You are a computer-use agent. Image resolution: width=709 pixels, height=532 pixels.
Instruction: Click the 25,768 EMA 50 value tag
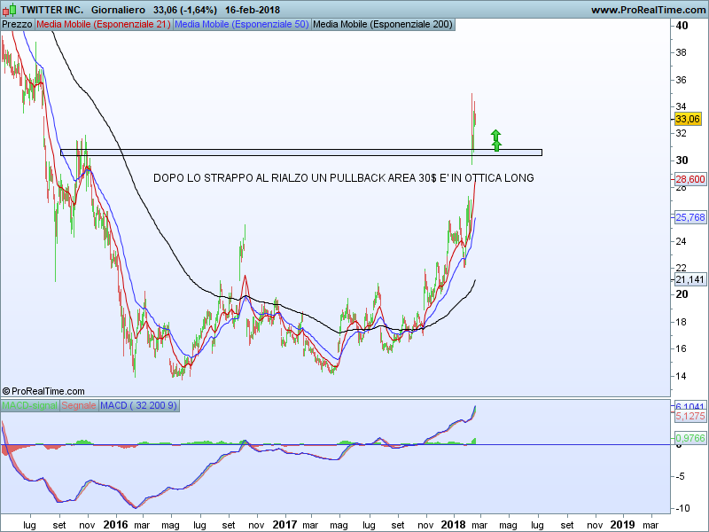pos(690,217)
